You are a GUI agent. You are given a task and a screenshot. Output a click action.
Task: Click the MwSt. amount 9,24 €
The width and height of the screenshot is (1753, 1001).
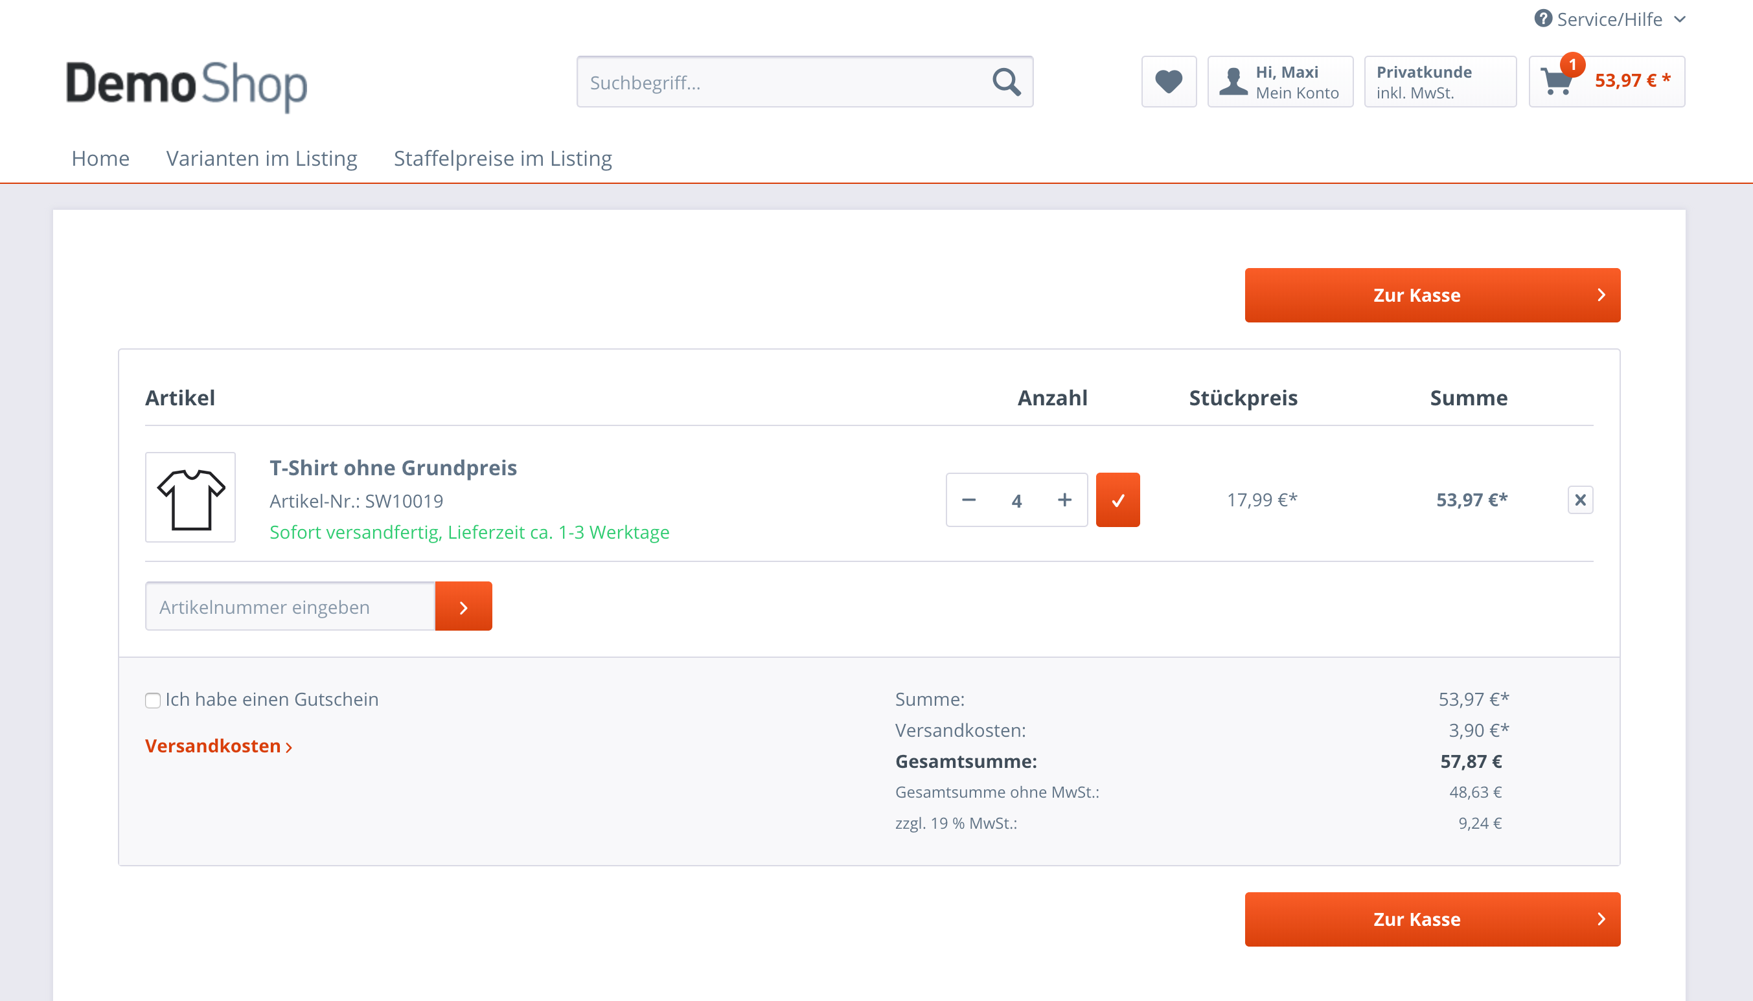(1480, 823)
